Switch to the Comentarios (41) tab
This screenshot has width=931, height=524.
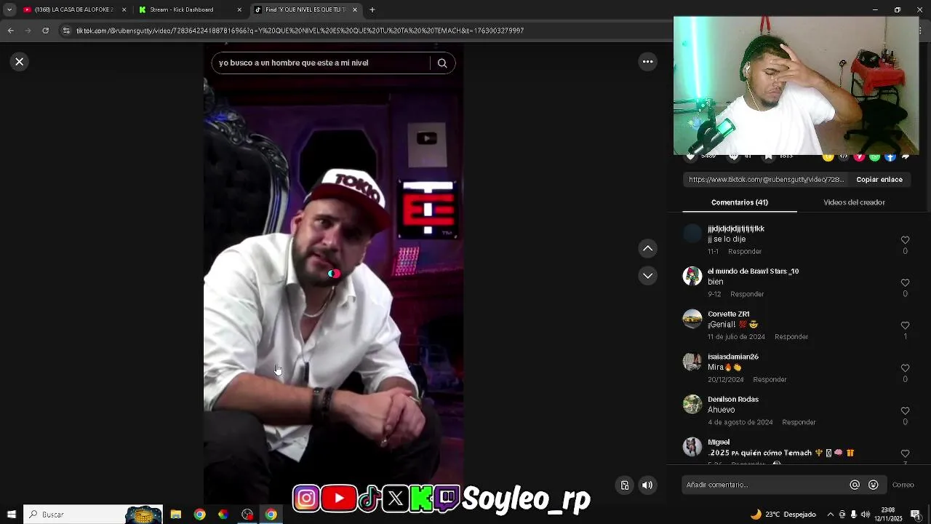click(739, 202)
